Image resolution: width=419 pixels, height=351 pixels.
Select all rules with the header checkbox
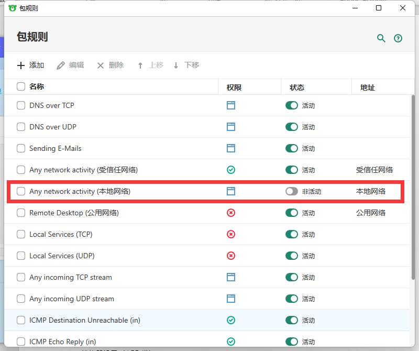point(20,87)
